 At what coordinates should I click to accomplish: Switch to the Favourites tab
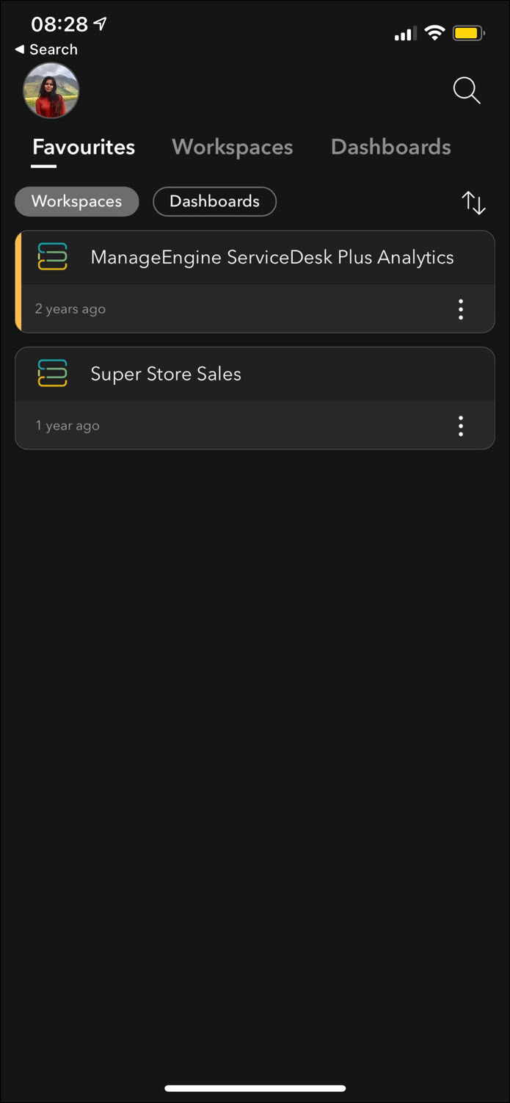point(84,147)
